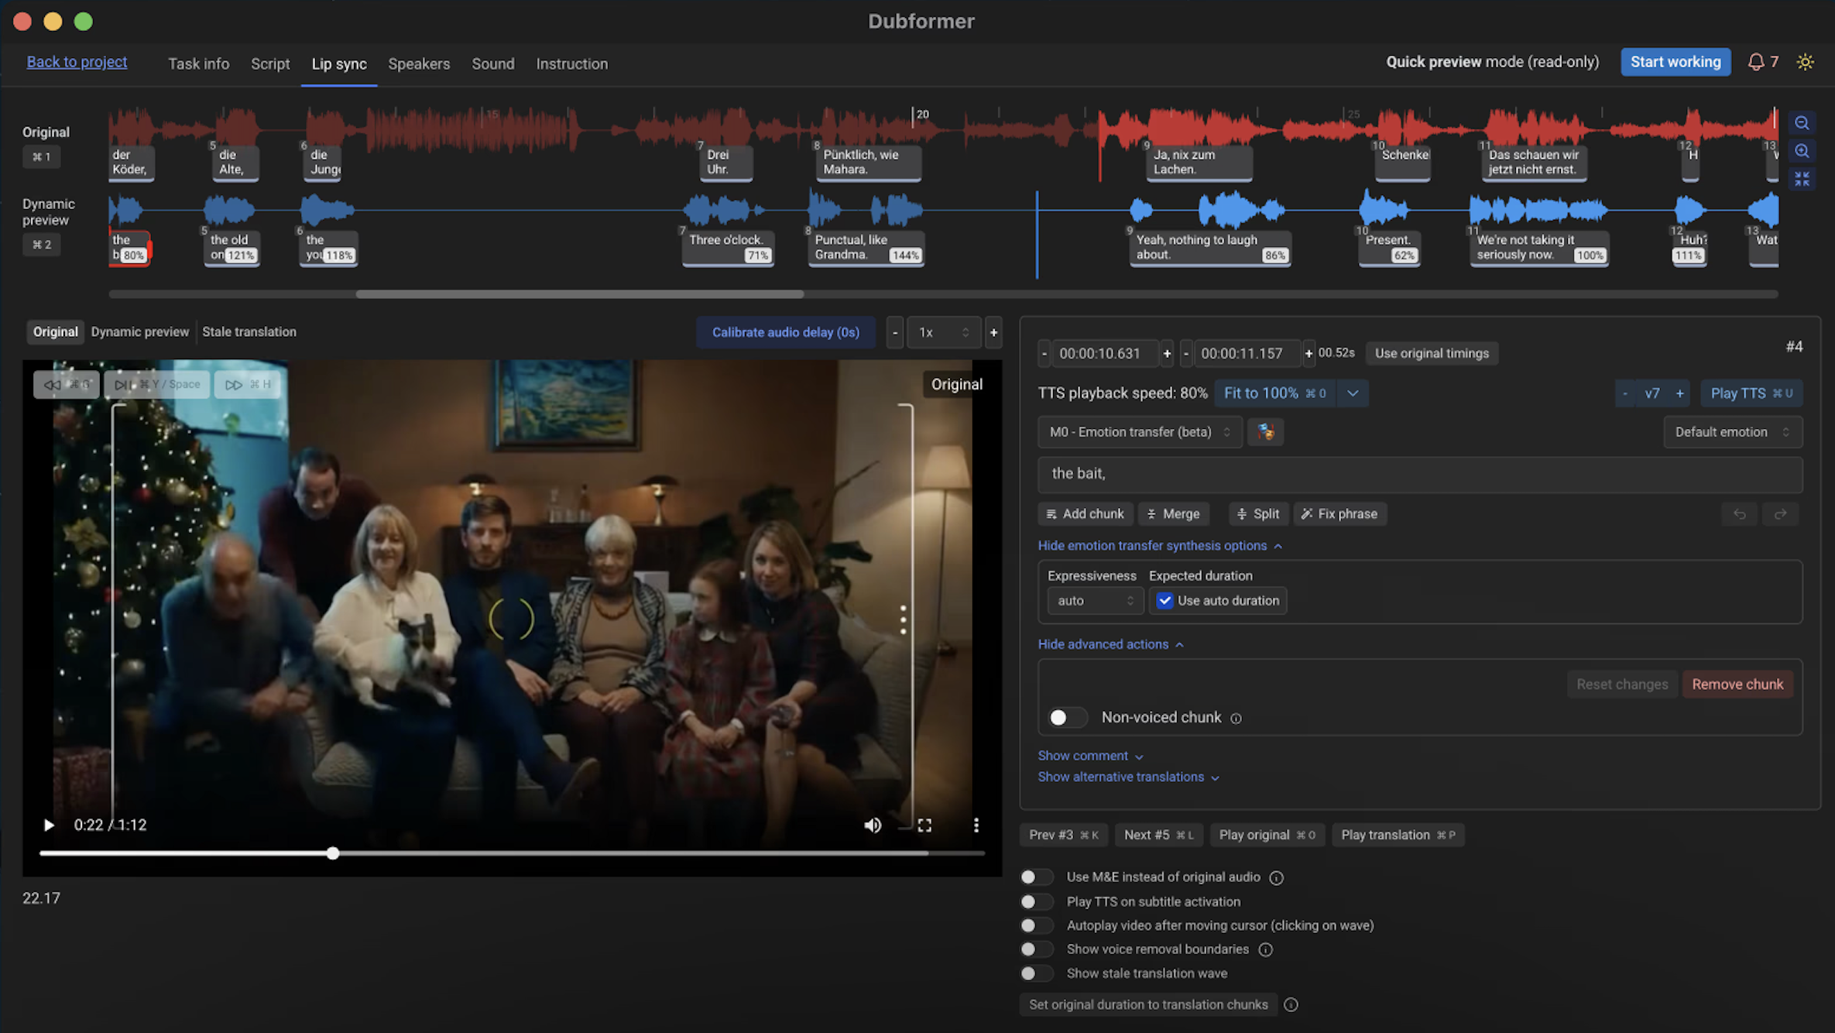The width and height of the screenshot is (1835, 1033).
Task: Open the Script tab
Action: (269, 64)
